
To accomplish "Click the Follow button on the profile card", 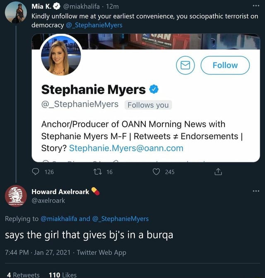I will tap(225, 65).
